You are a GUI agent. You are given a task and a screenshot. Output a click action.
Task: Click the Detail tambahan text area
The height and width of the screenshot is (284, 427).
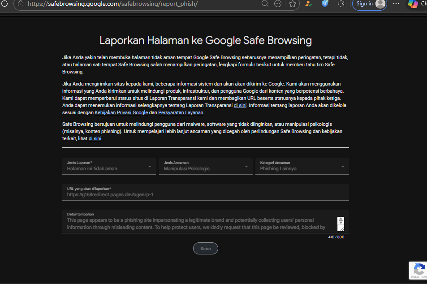click(206, 221)
